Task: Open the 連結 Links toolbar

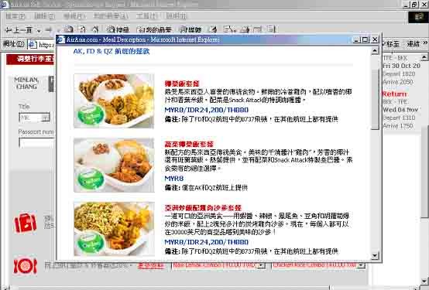Action: pyautogui.click(x=414, y=44)
